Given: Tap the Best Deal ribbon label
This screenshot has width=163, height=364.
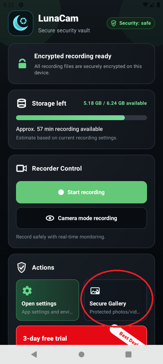Looking at the screenshot, I should [128, 337].
